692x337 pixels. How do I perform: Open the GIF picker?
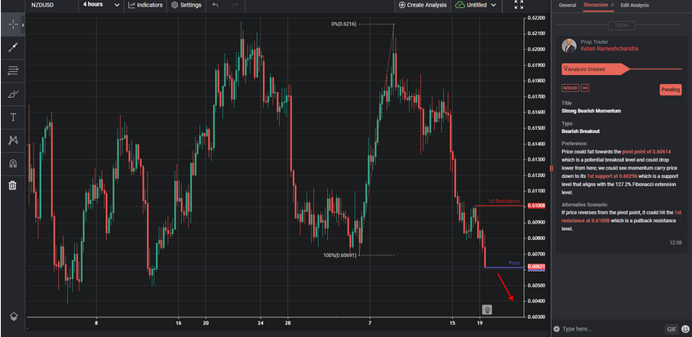click(x=672, y=329)
